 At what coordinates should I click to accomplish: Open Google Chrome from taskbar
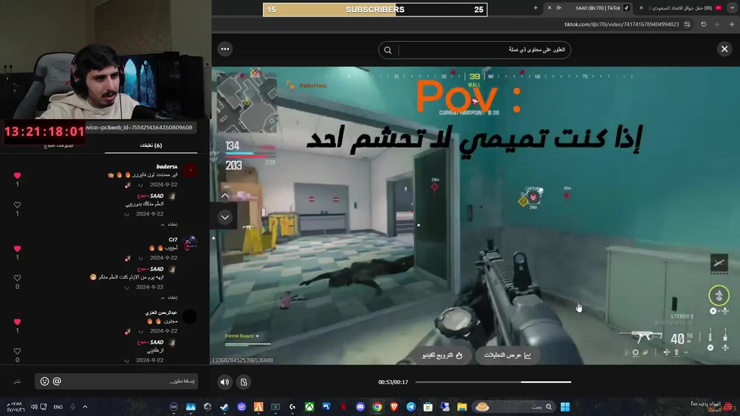coord(377,407)
